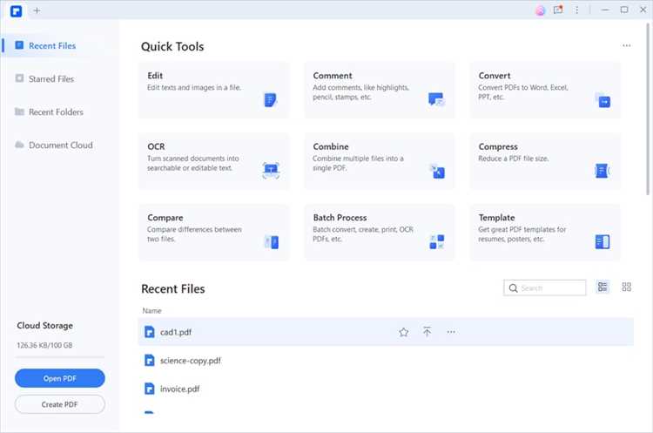Click the Create PDF button
This screenshot has width=653, height=433.
pos(60,404)
